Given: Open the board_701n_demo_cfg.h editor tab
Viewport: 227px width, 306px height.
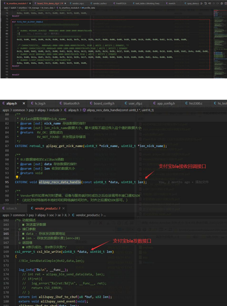Looking at the screenshot, I should tap(50, 3).
